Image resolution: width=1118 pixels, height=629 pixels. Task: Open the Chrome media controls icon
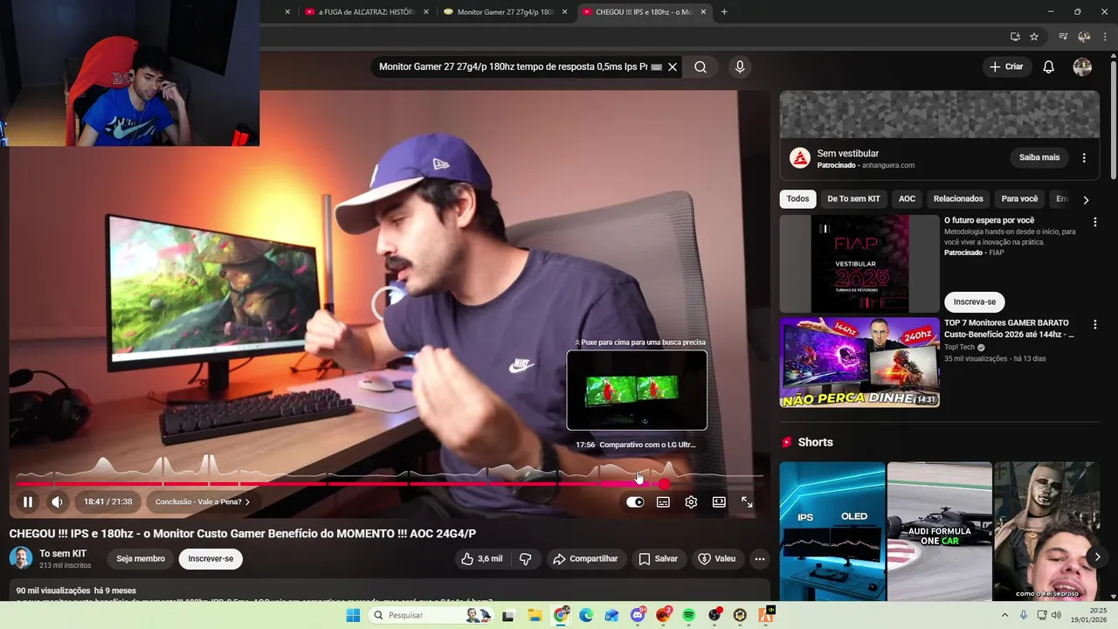click(x=1063, y=37)
